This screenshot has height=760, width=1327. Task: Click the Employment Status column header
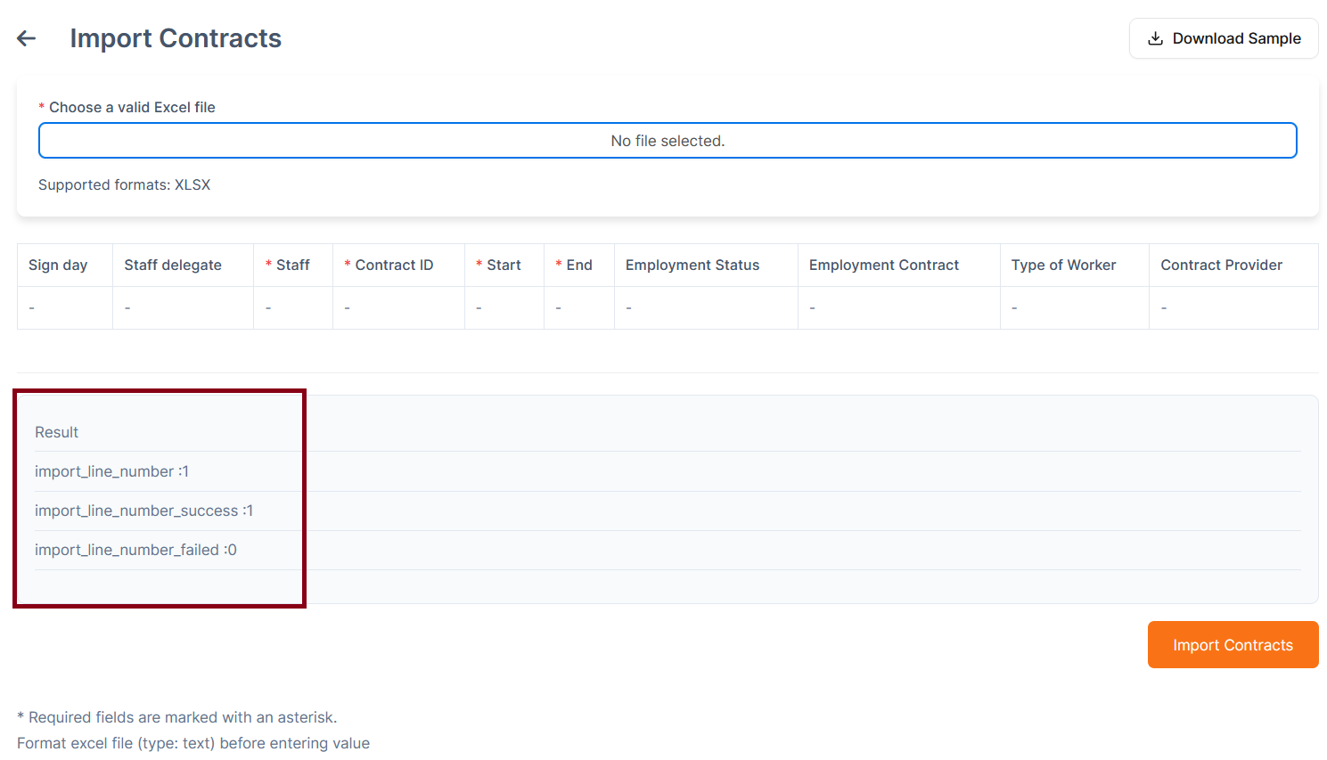(692, 266)
